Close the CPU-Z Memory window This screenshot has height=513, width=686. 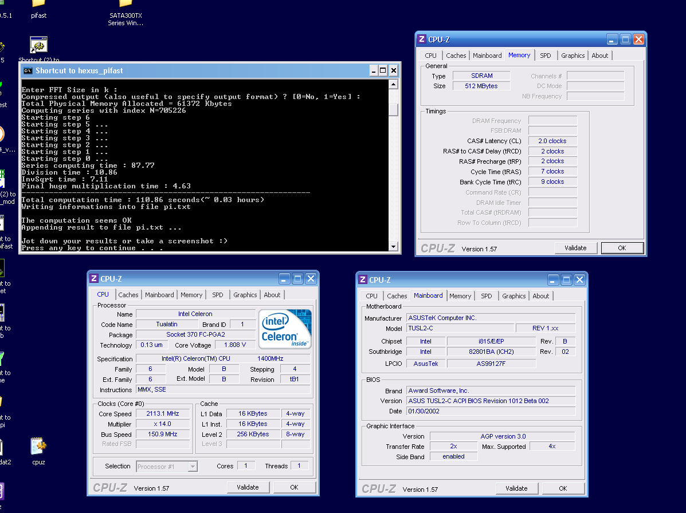click(638, 40)
